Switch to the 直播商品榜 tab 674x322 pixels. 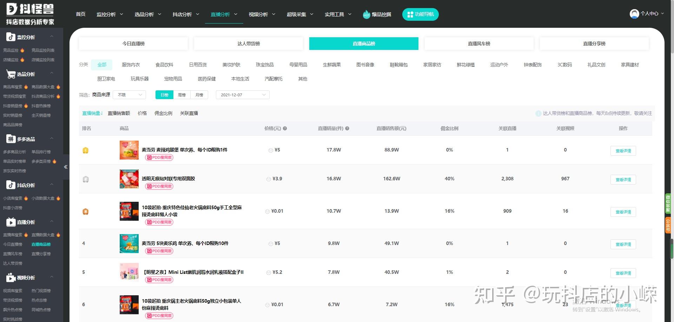point(364,44)
